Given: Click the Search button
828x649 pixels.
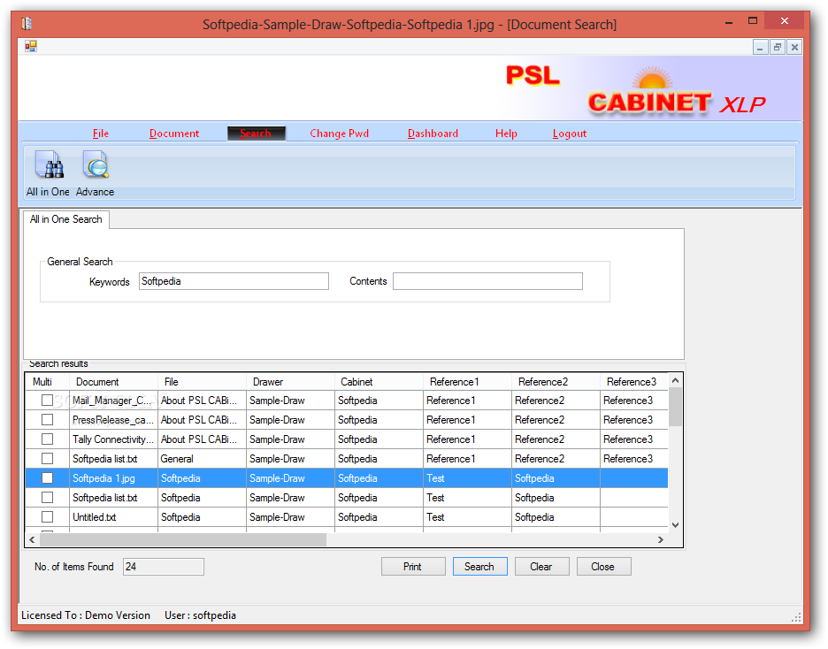Looking at the screenshot, I should (x=479, y=567).
